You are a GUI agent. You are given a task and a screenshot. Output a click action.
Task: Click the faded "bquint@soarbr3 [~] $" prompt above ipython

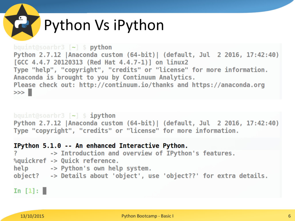tap(50, 116)
